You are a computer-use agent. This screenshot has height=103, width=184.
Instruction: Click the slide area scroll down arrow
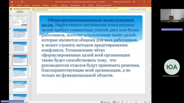[x=151, y=89]
